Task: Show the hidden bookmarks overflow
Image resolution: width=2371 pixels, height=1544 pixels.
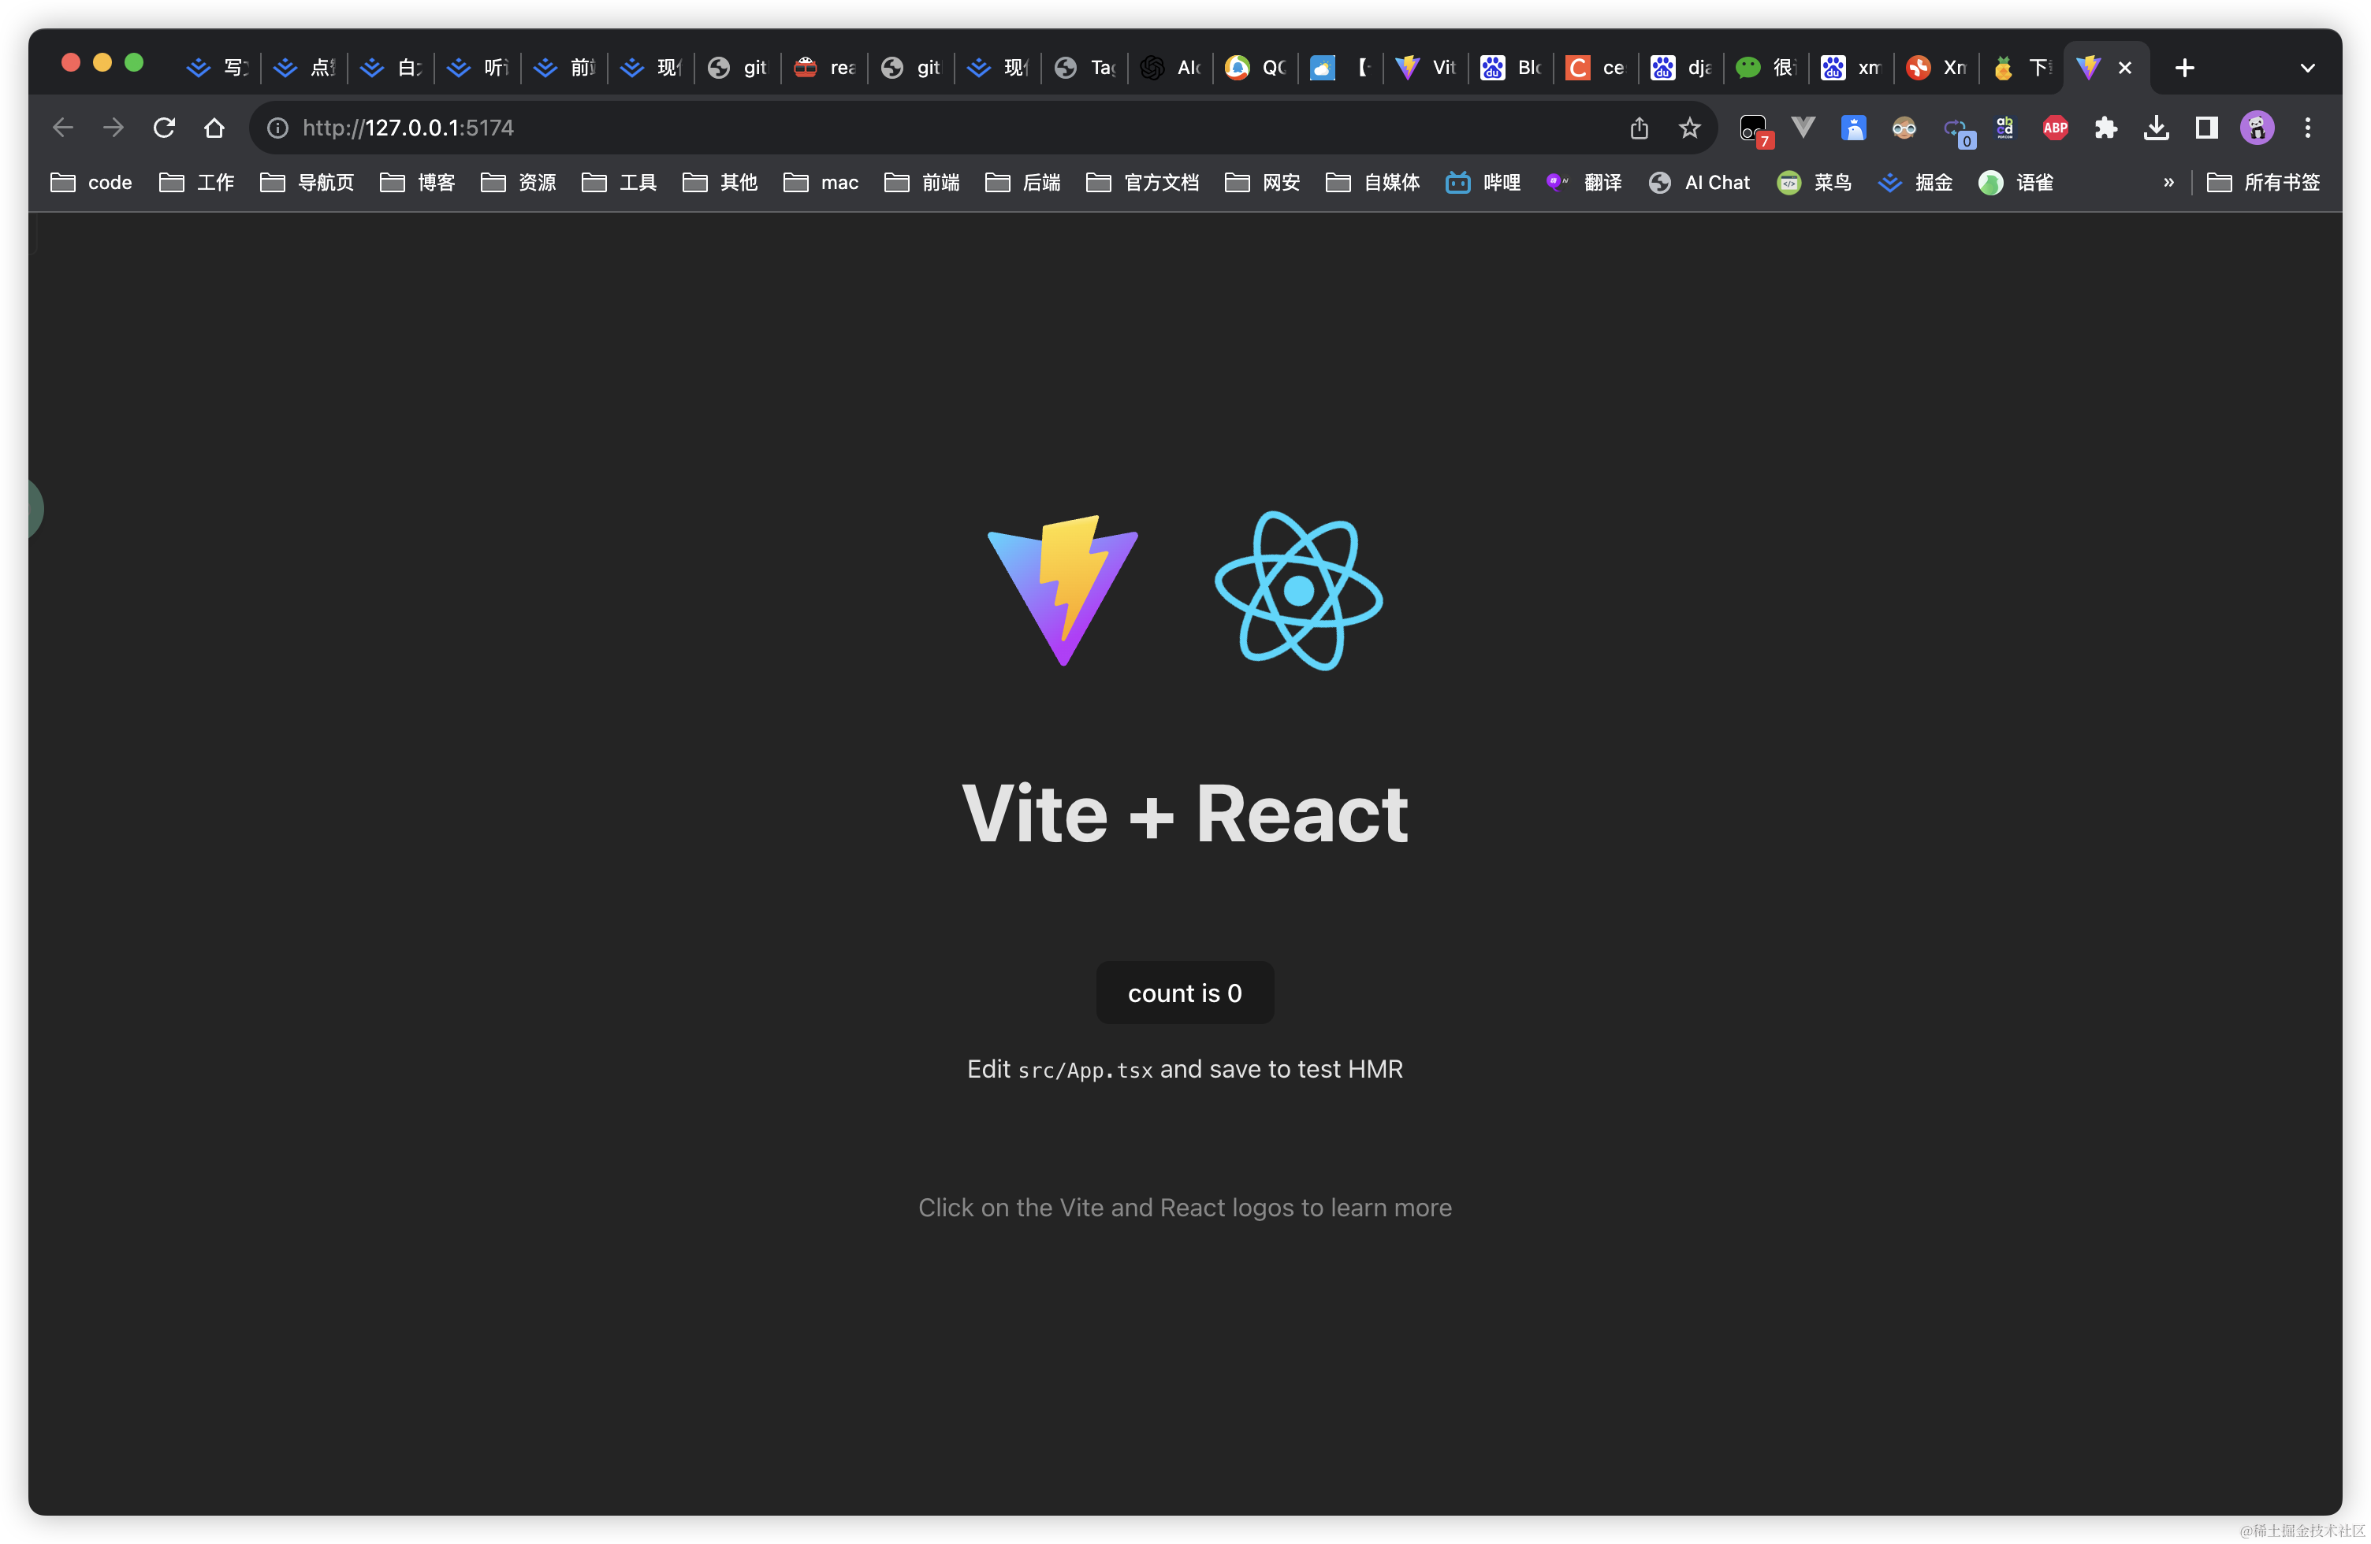Action: click(2168, 182)
